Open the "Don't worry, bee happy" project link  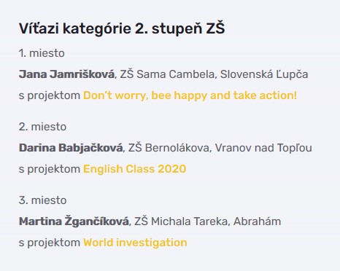[190, 95]
